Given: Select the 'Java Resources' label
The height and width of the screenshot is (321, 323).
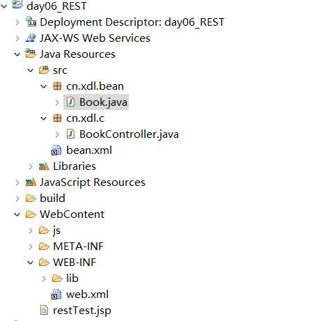Looking at the screenshot, I should tap(77, 54).
